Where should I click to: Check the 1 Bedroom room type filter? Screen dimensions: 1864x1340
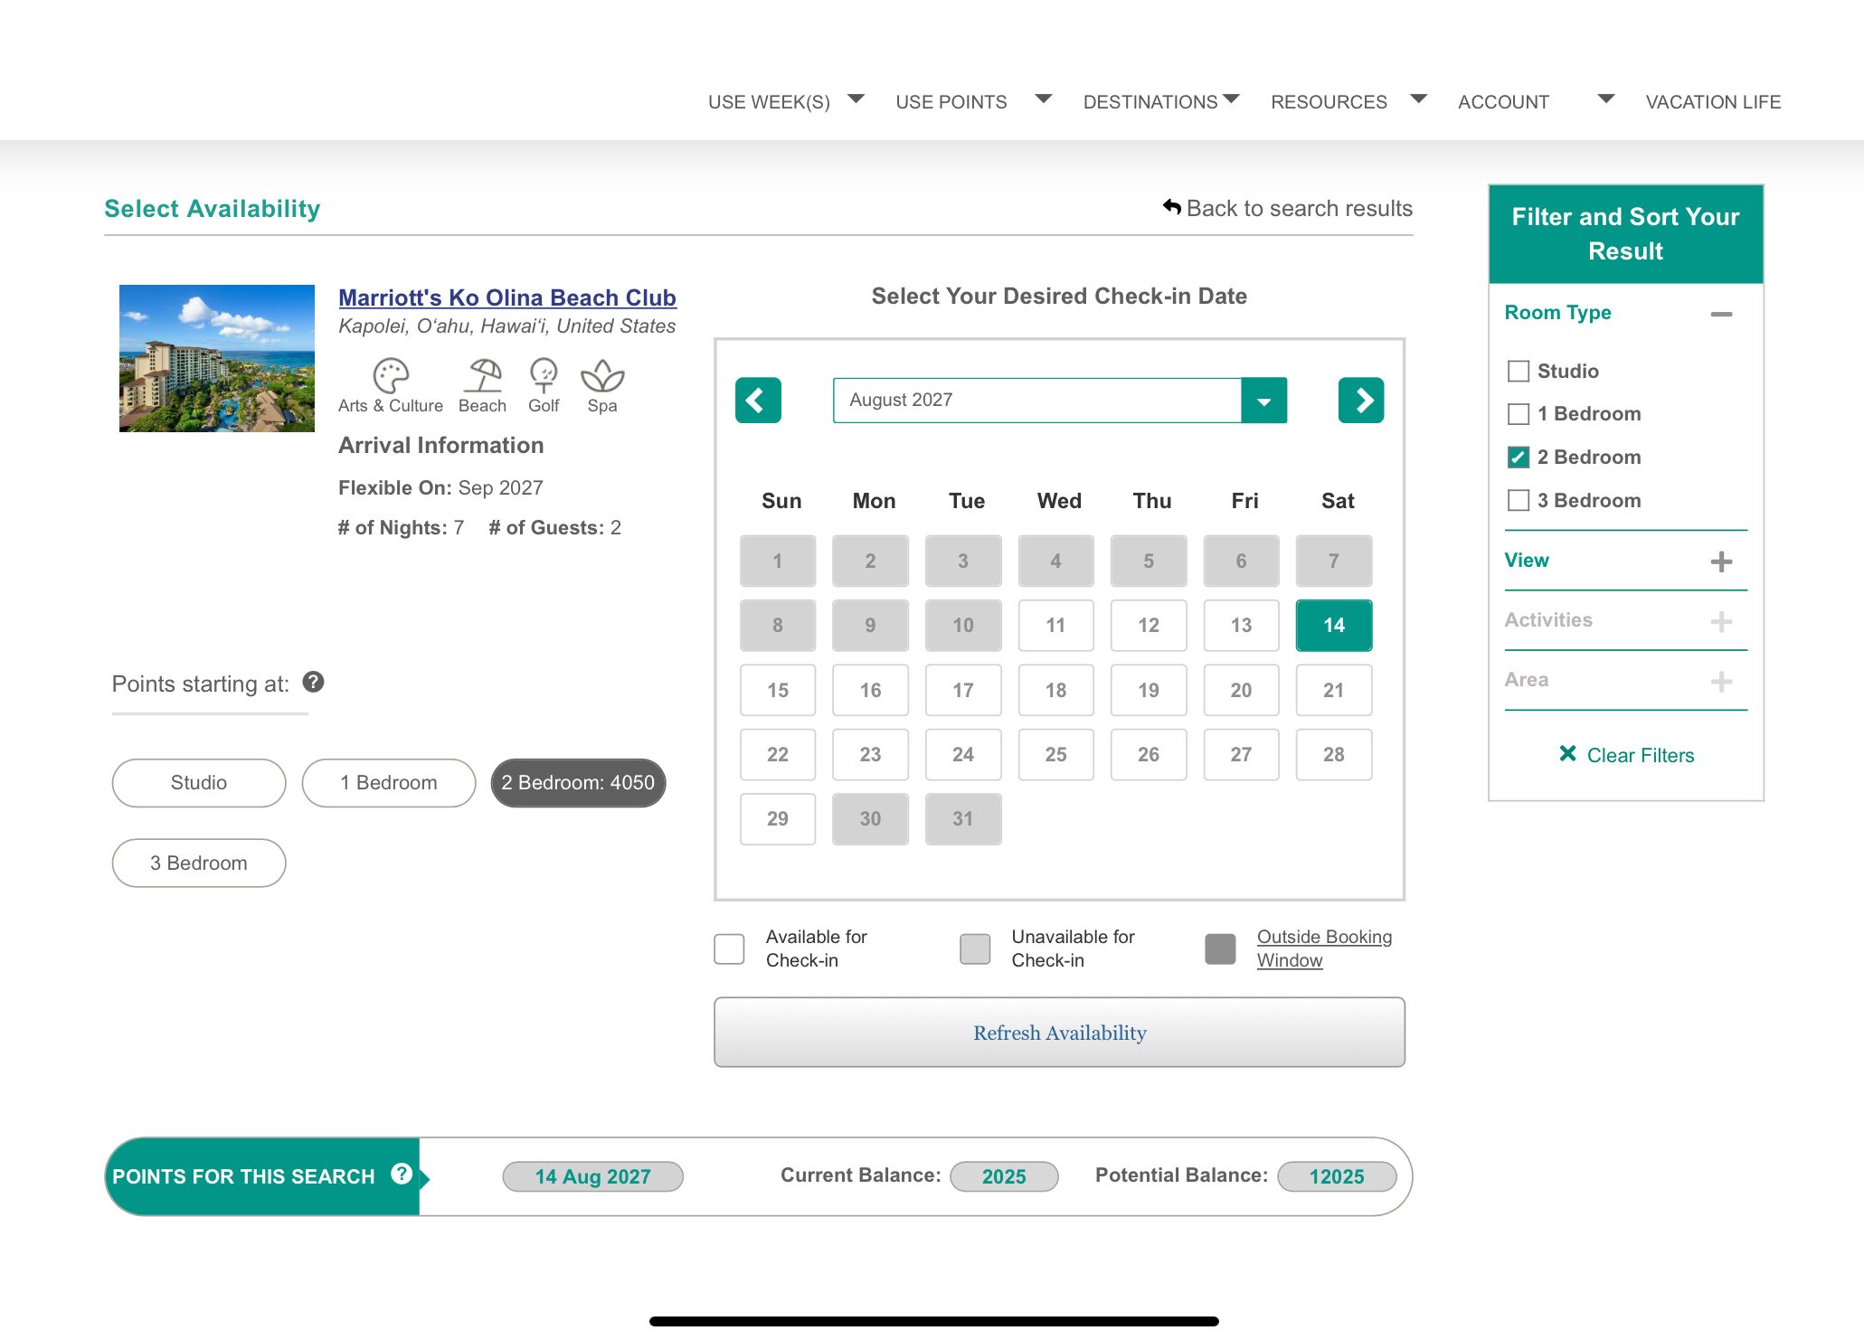[x=1519, y=414]
